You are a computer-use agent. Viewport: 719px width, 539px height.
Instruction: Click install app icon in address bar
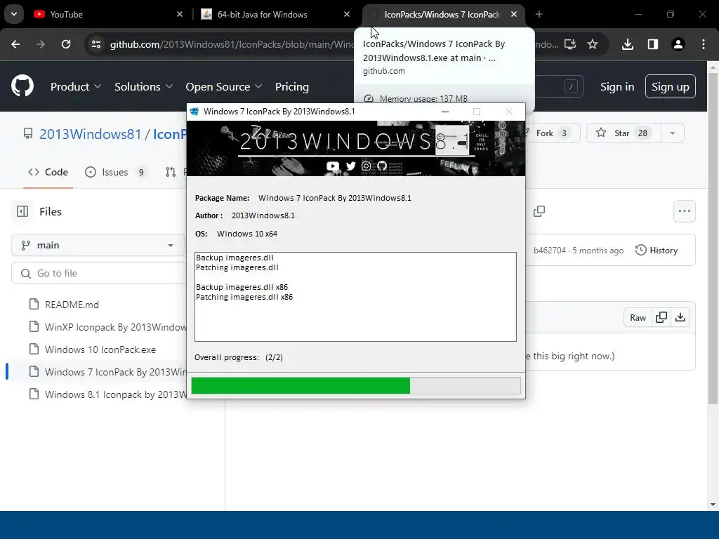(x=570, y=44)
